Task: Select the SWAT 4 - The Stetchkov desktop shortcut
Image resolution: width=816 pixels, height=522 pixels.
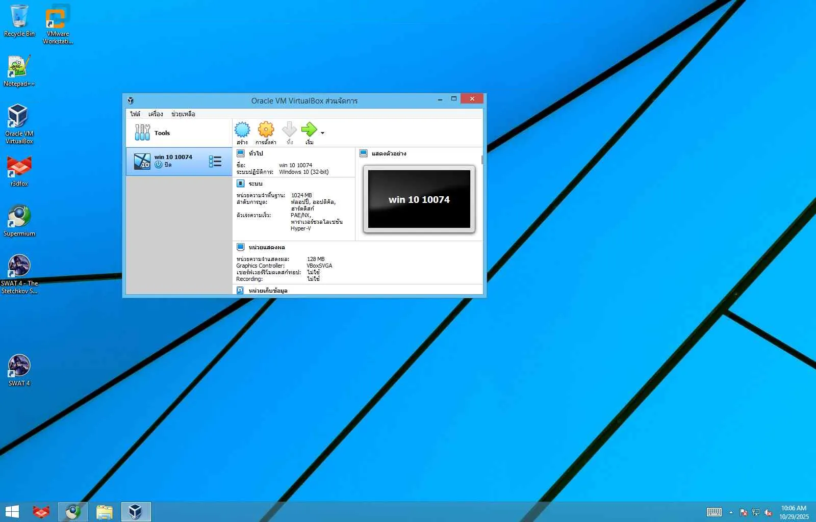Action: (19, 274)
